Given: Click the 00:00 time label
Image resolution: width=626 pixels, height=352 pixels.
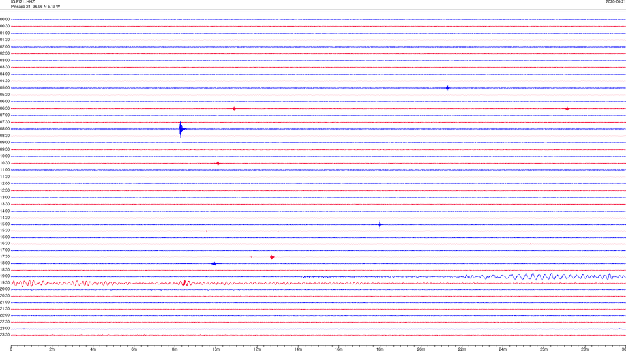Looking at the screenshot, I should pos(5,19).
